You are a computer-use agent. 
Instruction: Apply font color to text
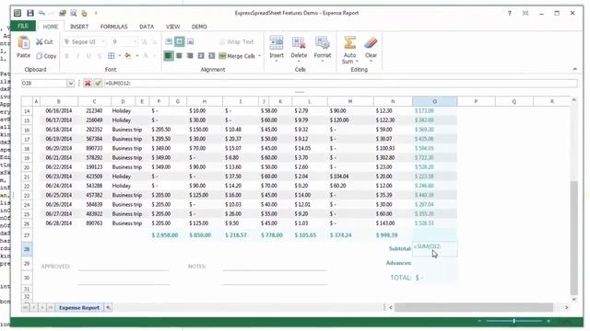point(146,56)
